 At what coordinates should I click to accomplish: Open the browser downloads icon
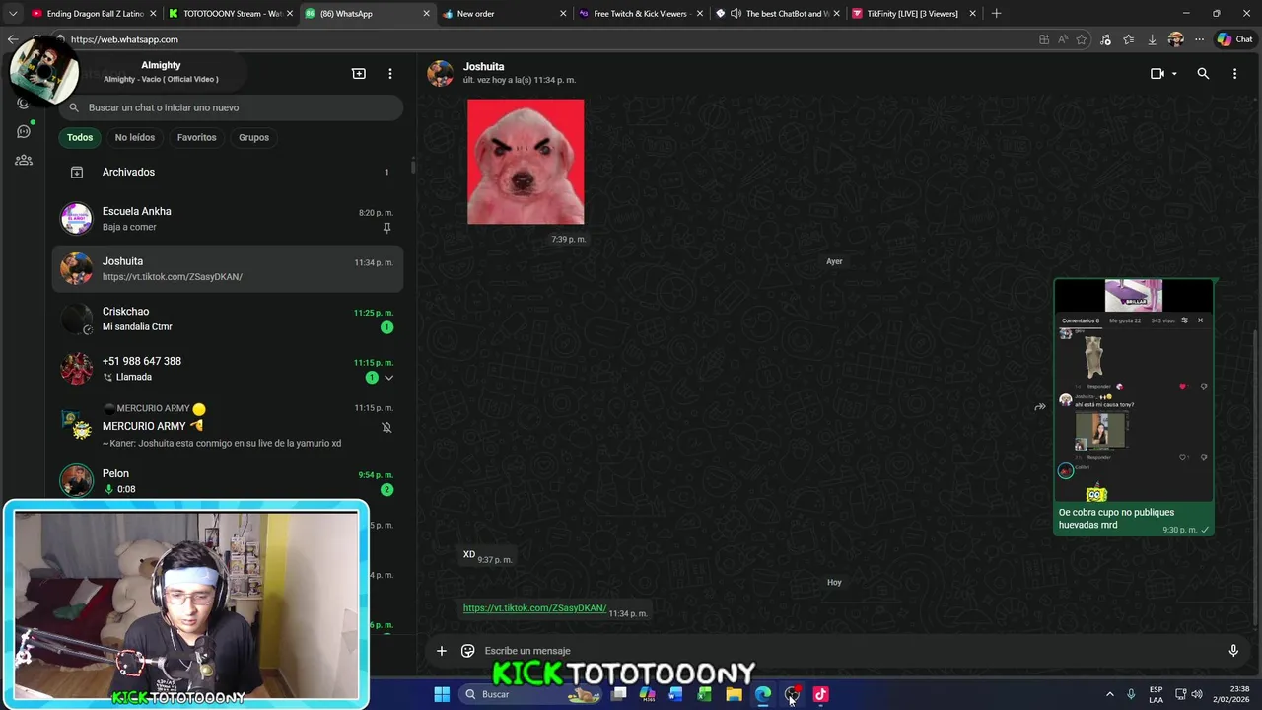tap(1152, 39)
